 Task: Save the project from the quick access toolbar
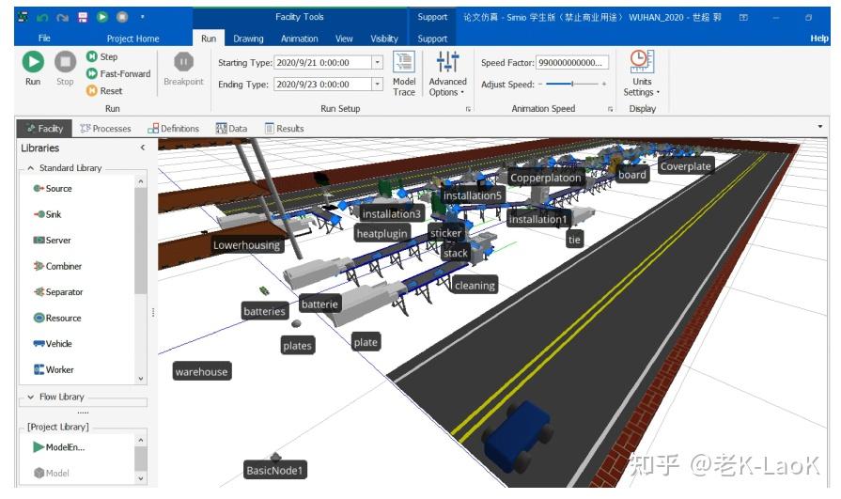click(83, 17)
